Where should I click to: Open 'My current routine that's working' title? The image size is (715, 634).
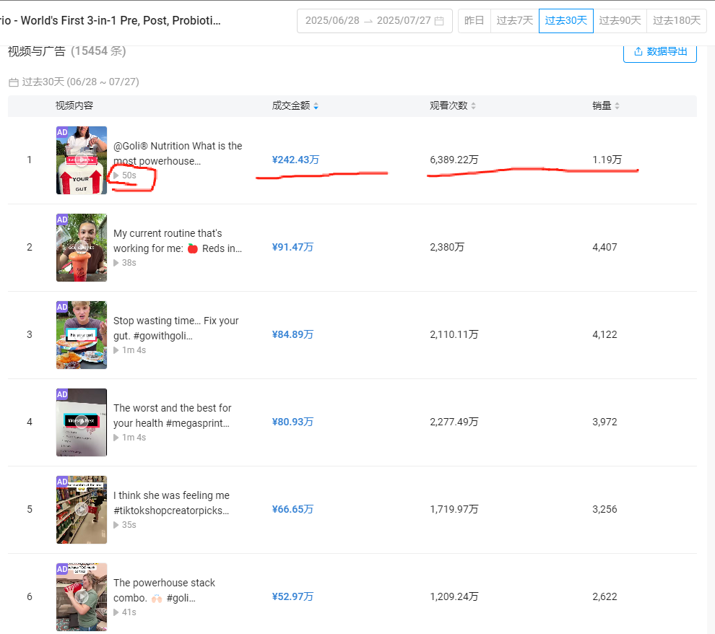coord(178,240)
